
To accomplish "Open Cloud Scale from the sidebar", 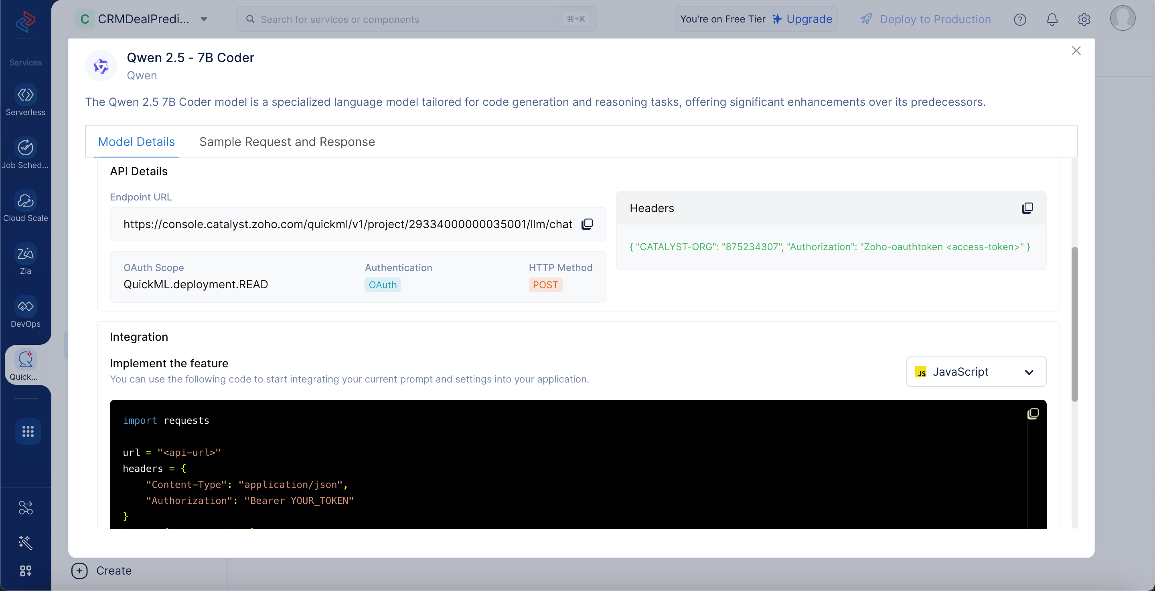I will tap(26, 206).
